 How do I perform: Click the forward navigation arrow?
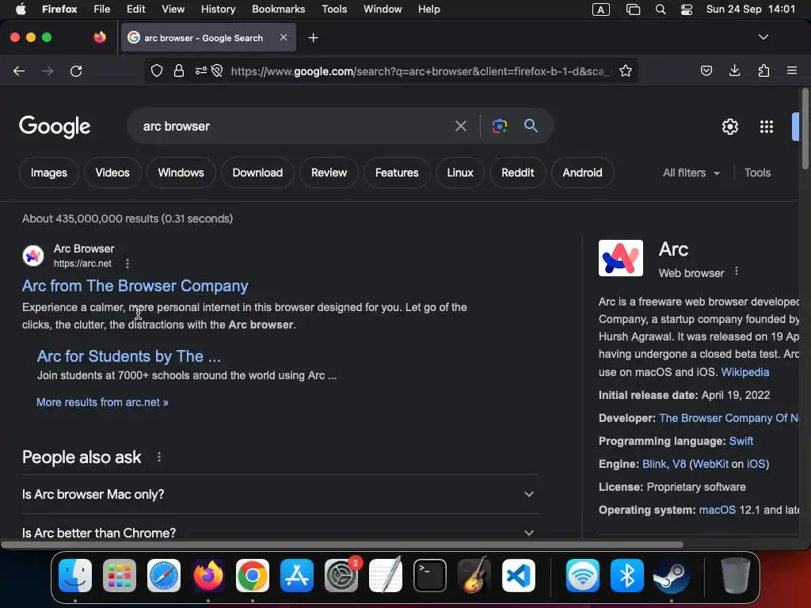(x=48, y=70)
